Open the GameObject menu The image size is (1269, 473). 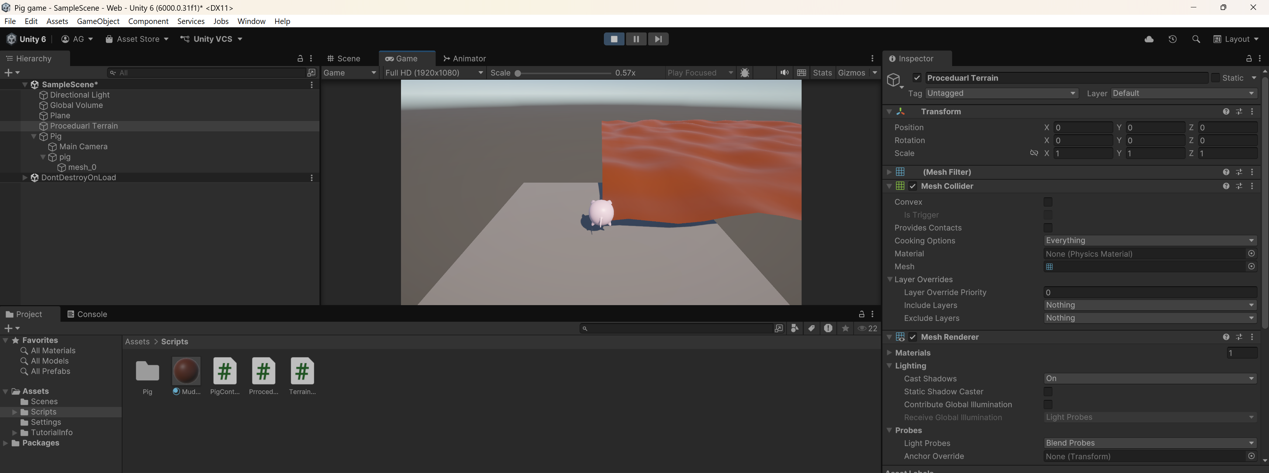[x=98, y=21]
